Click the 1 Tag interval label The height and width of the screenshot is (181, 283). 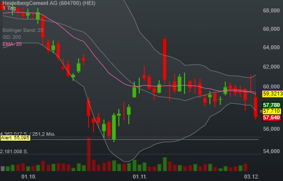(9, 8)
